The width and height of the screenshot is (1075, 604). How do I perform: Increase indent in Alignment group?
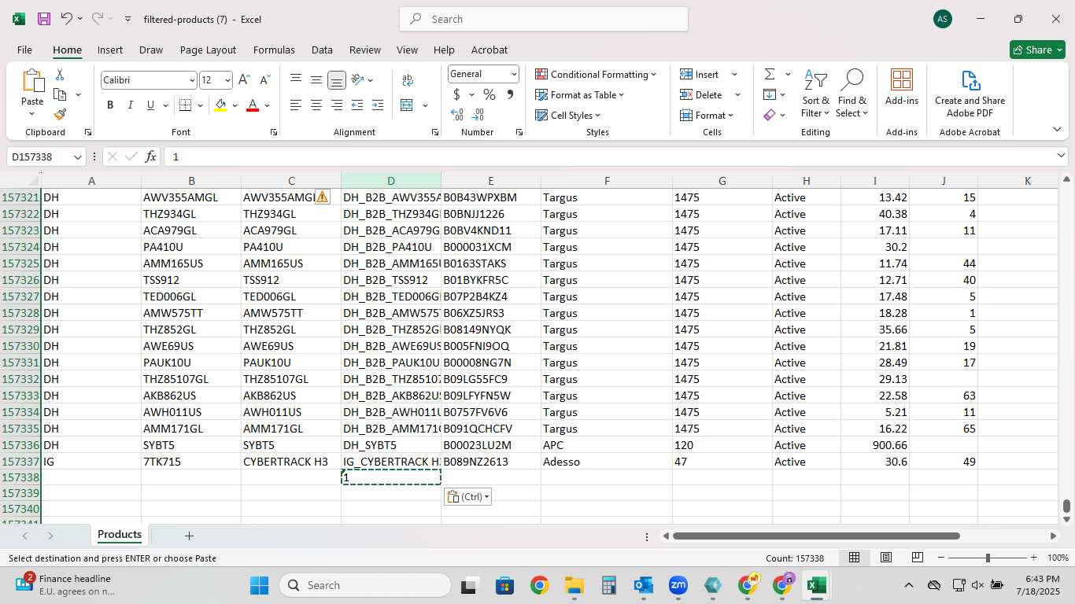(377, 105)
